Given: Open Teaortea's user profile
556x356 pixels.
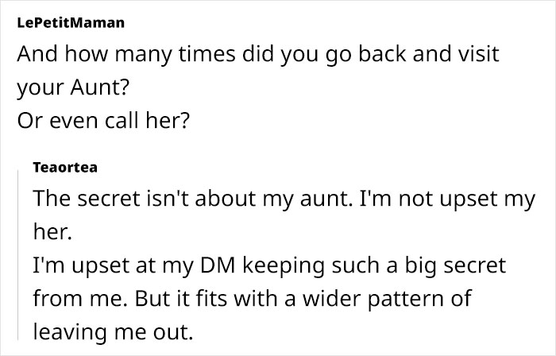Looking at the screenshot, I should [x=67, y=168].
